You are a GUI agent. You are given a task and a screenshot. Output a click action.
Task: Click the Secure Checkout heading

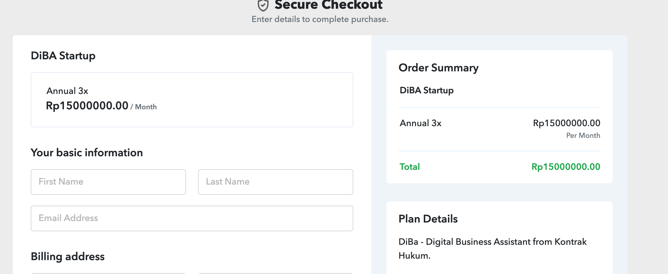[328, 5]
